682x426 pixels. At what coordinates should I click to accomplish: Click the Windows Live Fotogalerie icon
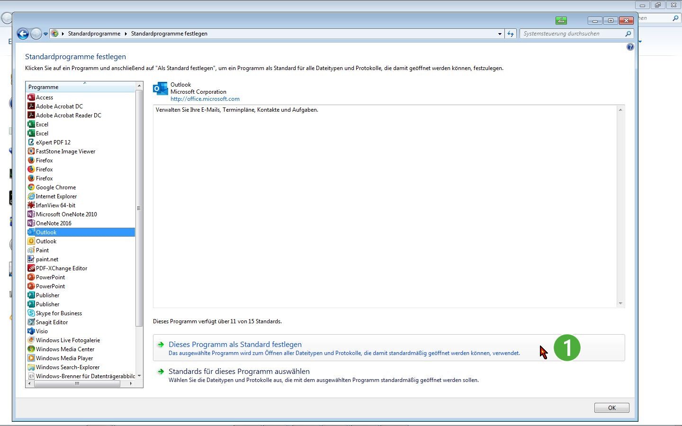pos(31,340)
